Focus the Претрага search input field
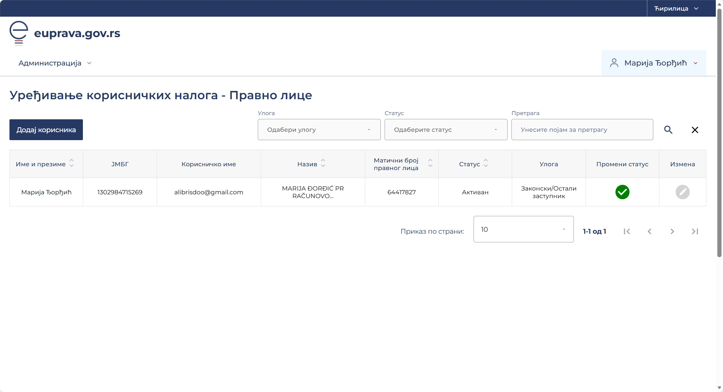The image size is (723, 392). (x=582, y=130)
